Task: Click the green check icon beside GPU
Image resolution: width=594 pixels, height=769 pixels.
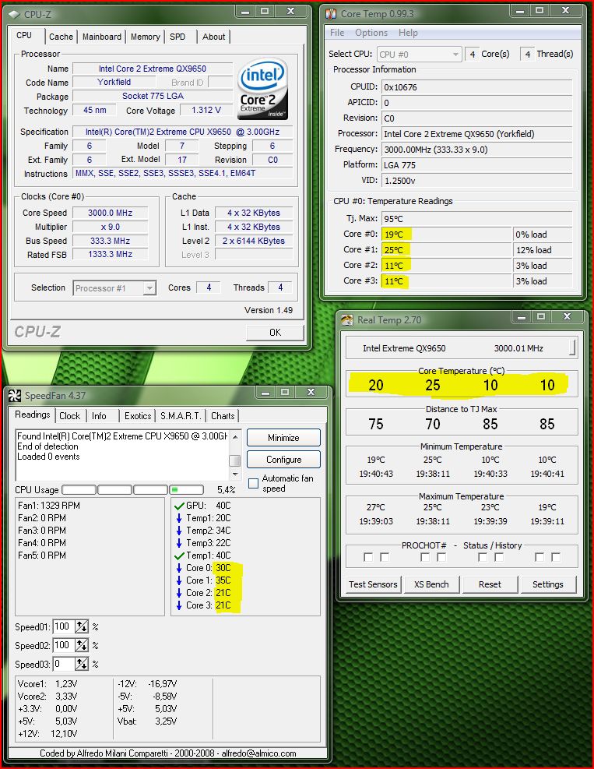Action: point(179,506)
